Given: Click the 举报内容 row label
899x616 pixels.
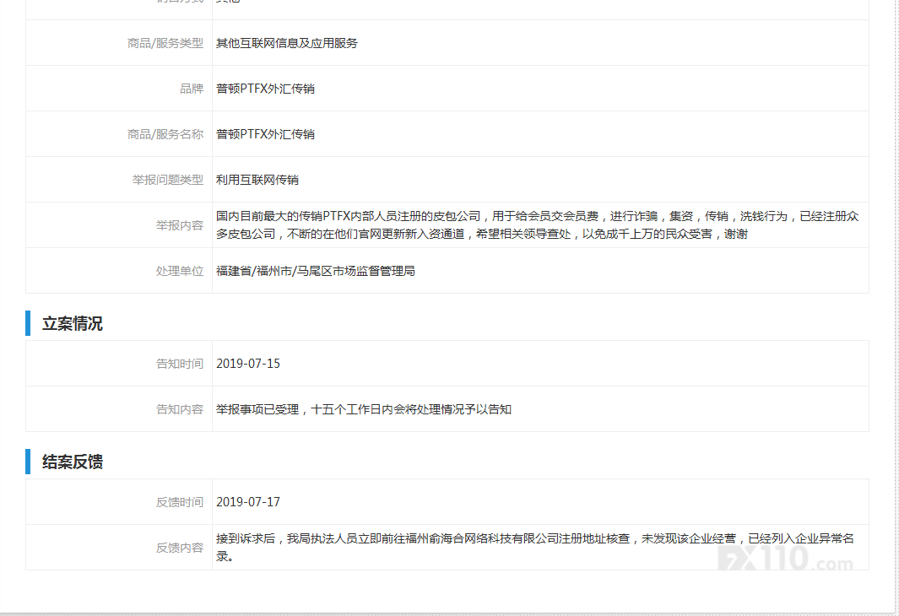Looking at the screenshot, I should coord(180,225).
